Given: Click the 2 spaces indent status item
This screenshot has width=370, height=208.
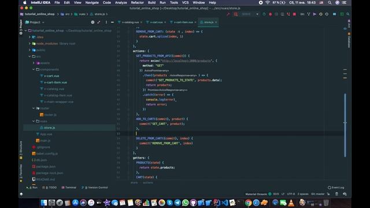Looking at the screenshot, I should pyautogui.click(x=303, y=194).
